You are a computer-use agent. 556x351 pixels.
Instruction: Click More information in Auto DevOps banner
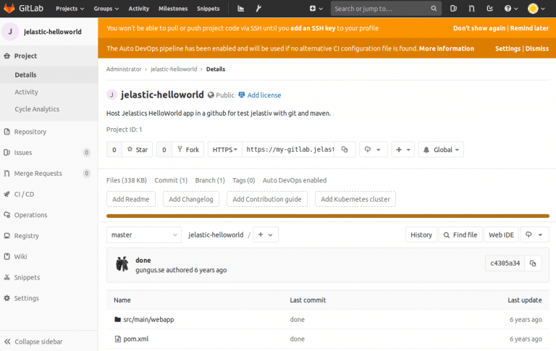click(x=447, y=48)
